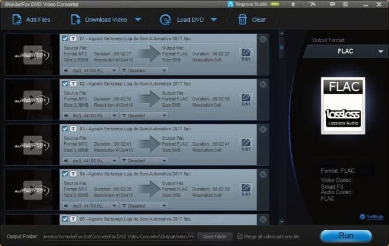The width and height of the screenshot is (389, 246).
Task: Click the Open Folder button
Action: (215, 237)
